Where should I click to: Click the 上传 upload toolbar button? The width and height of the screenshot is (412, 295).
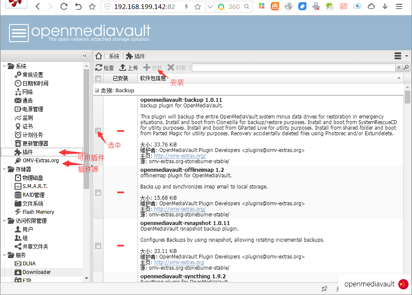point(128,68)
